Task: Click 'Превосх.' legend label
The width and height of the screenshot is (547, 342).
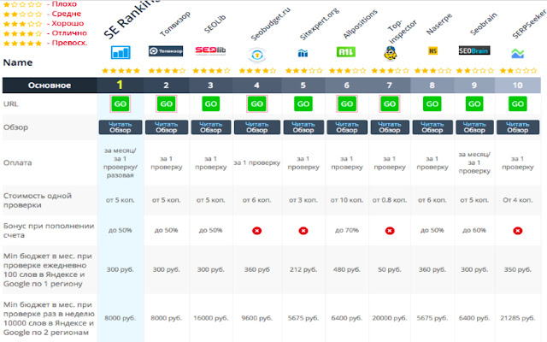Action: pos(69,43)
